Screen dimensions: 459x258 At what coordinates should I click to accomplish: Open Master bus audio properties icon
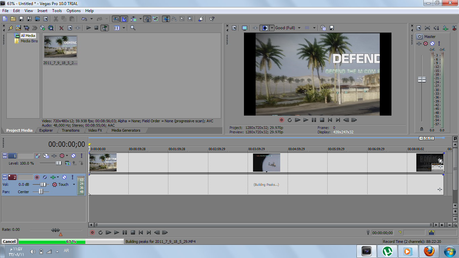coord(419,28)
